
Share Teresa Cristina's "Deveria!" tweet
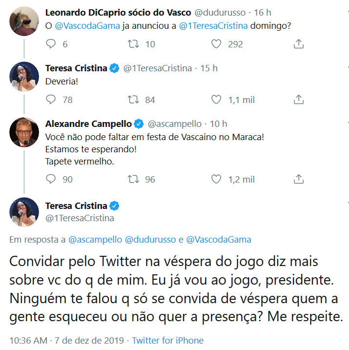(x=299, y=100)
